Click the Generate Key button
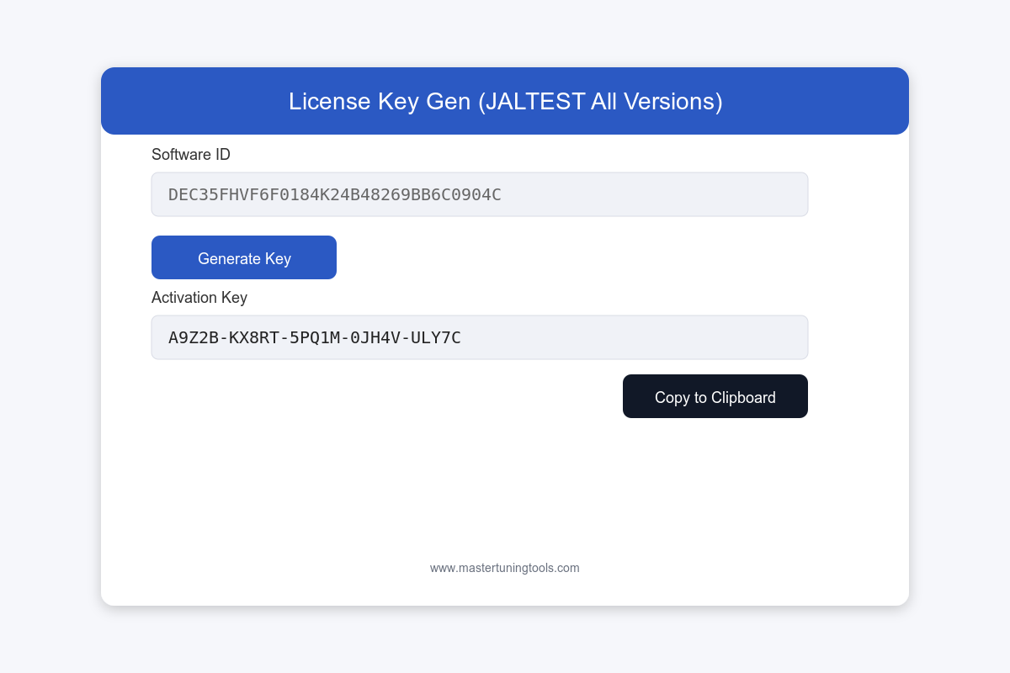1010x673 pixels. pos(244,257)
